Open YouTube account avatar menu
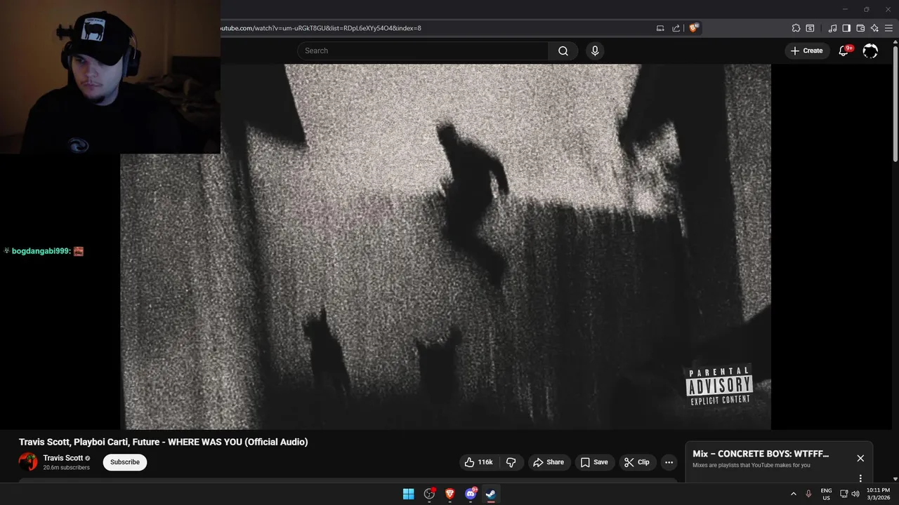899x505 pixels. tap(870, 50)
